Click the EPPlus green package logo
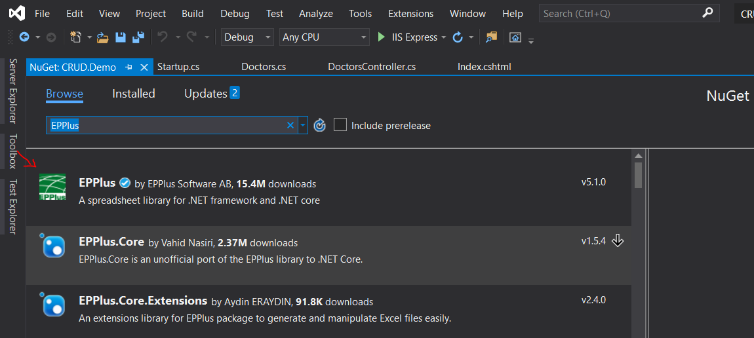Viewport: 754px width, 338px height. click(x=52, y=187)
